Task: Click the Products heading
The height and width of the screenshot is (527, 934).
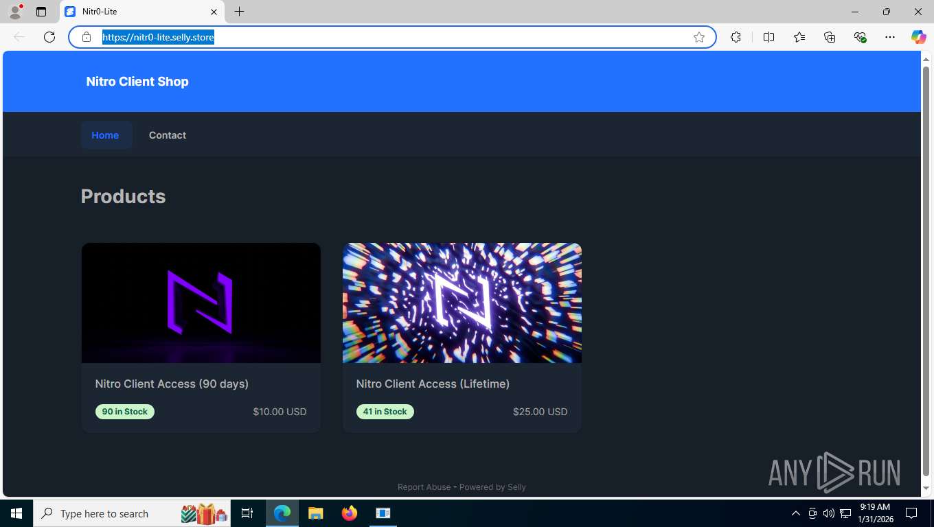Action: [124, 196]
